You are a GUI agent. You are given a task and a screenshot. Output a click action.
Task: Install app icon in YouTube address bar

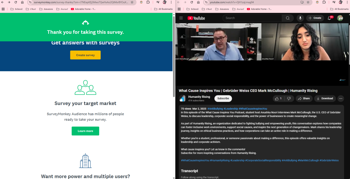(302, 2)
